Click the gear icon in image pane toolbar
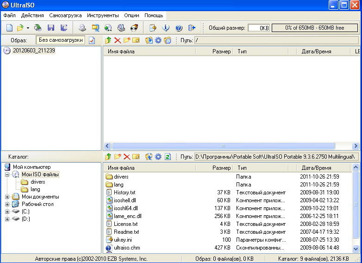This screenshot has height=263, width=362. [158, 40]
